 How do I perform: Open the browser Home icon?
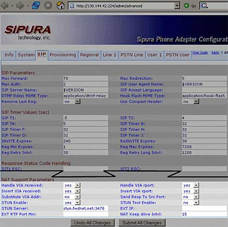[x=60, y=5]
